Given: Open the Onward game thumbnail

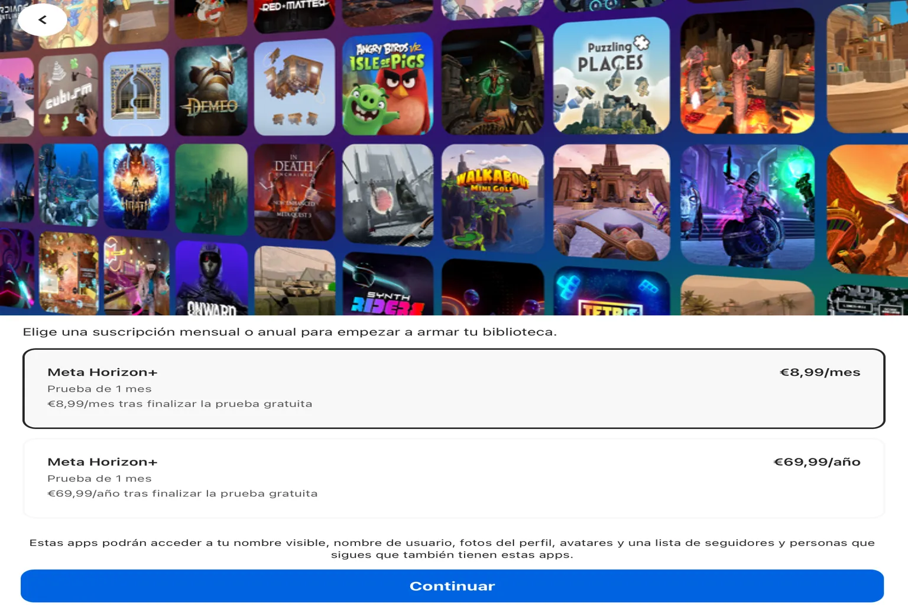Looking at the screenshot, I should coord(211,278).
